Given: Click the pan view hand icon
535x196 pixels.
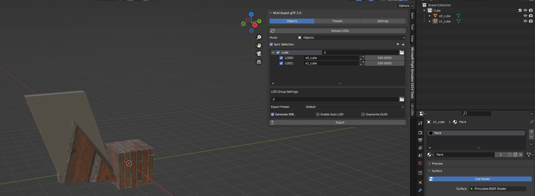Looking at the screenshot, I should click(259, 45).
